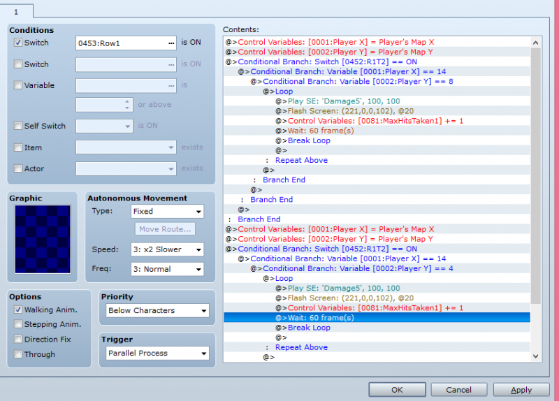Click the Contents list up arrow
Image resolution: width=559 pixels, height=401 pixels.
click(x=535, y=43)
